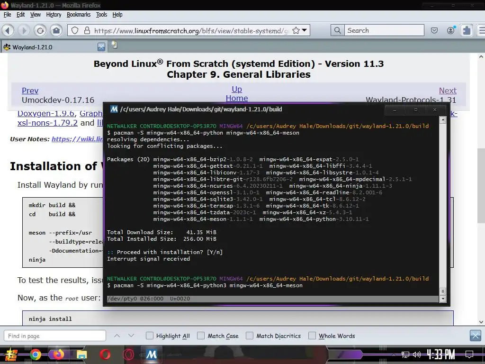Open the View menu
Screen dimensions: 485x364
pos(35,15)
